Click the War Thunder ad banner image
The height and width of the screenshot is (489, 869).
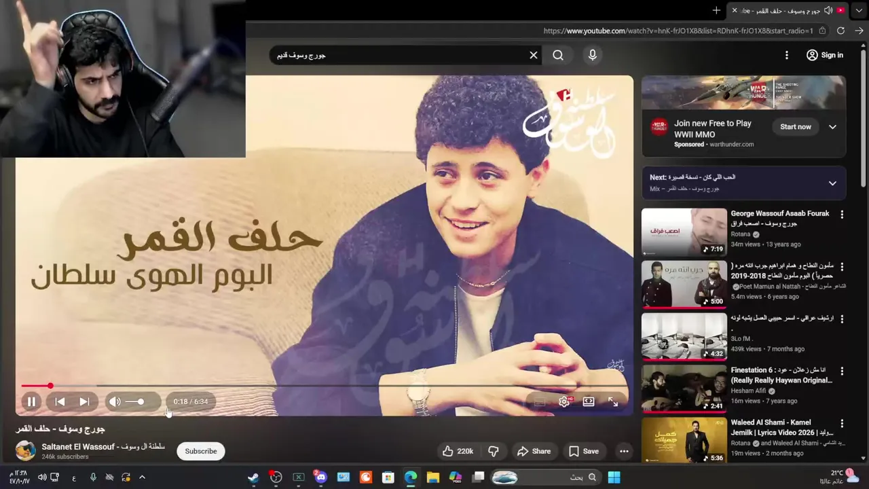[743, 93]
